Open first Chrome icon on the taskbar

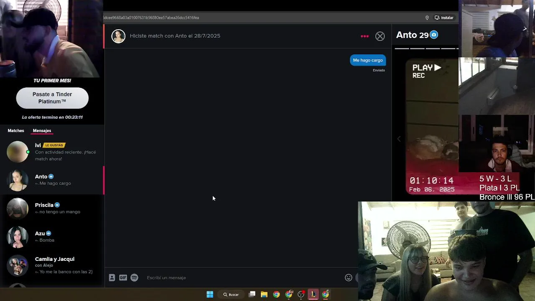point(276,294)
